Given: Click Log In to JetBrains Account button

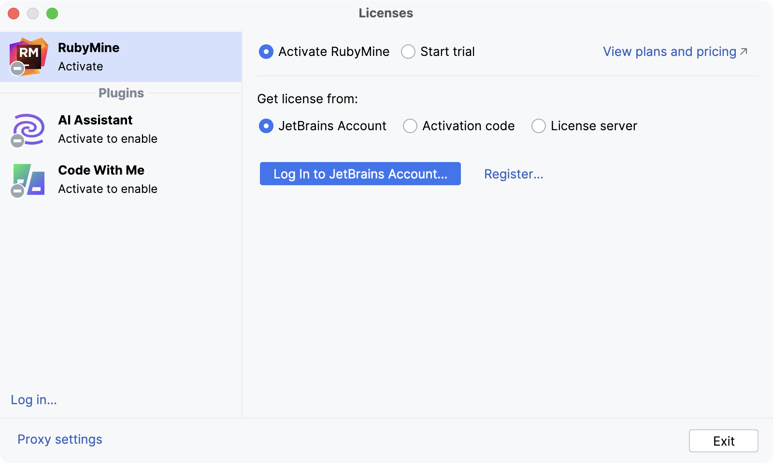Looking at the screenshot, I should click(x=360, y=174).
